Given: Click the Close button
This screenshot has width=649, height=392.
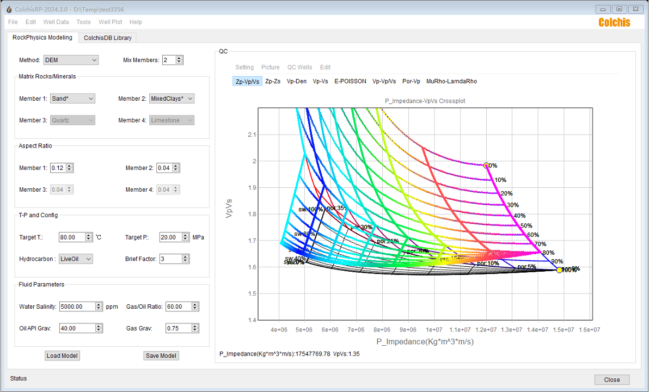Looking at the screenshot, I should coord(612,379).
